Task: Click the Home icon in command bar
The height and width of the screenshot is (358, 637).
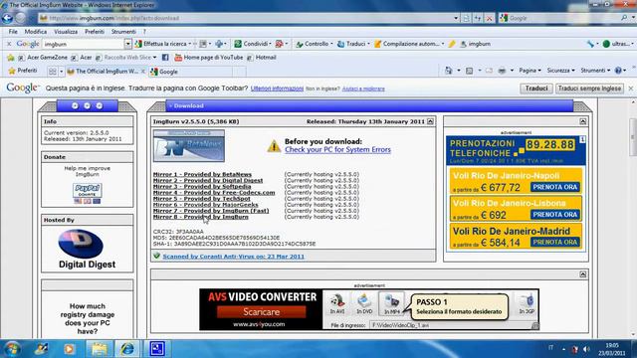Action: 448,71
